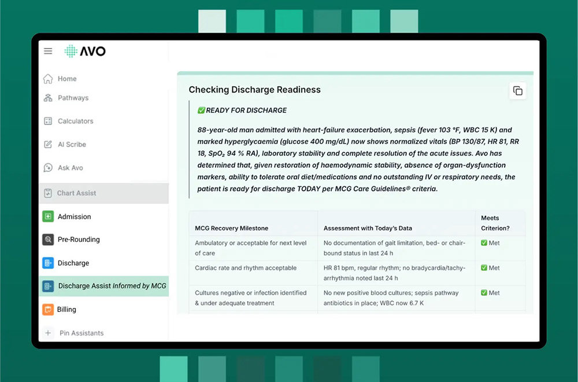Select Chart Assist section
The width and height of the screenshot is (578, 382).
pos(104,193)
